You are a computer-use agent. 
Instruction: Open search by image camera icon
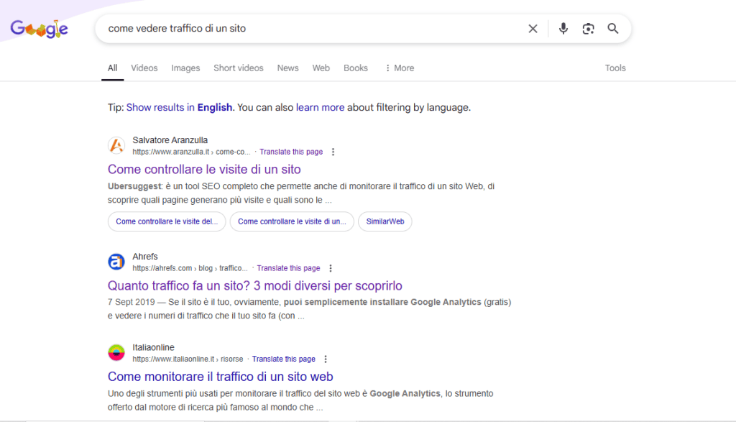point(588,29)
